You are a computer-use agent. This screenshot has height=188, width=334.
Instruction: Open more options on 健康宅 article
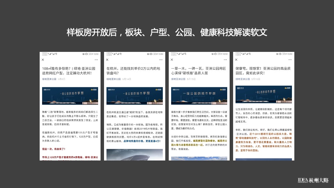[290, 60]
